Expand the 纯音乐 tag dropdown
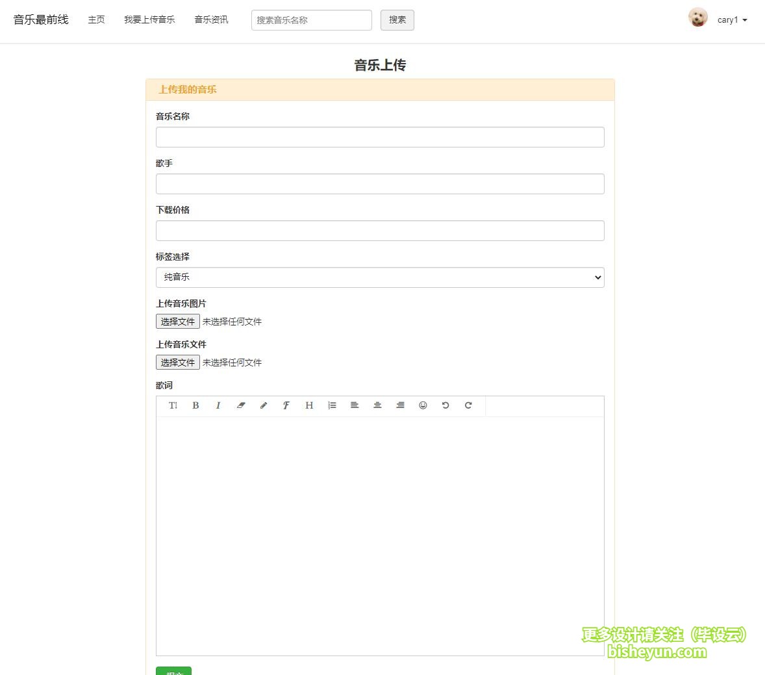 click(380, 277)
